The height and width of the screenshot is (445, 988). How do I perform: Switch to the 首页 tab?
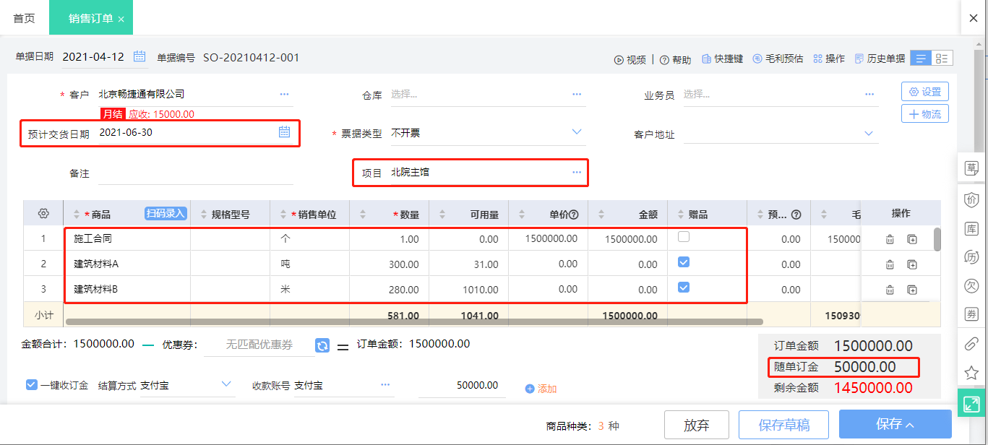point(23,17)
